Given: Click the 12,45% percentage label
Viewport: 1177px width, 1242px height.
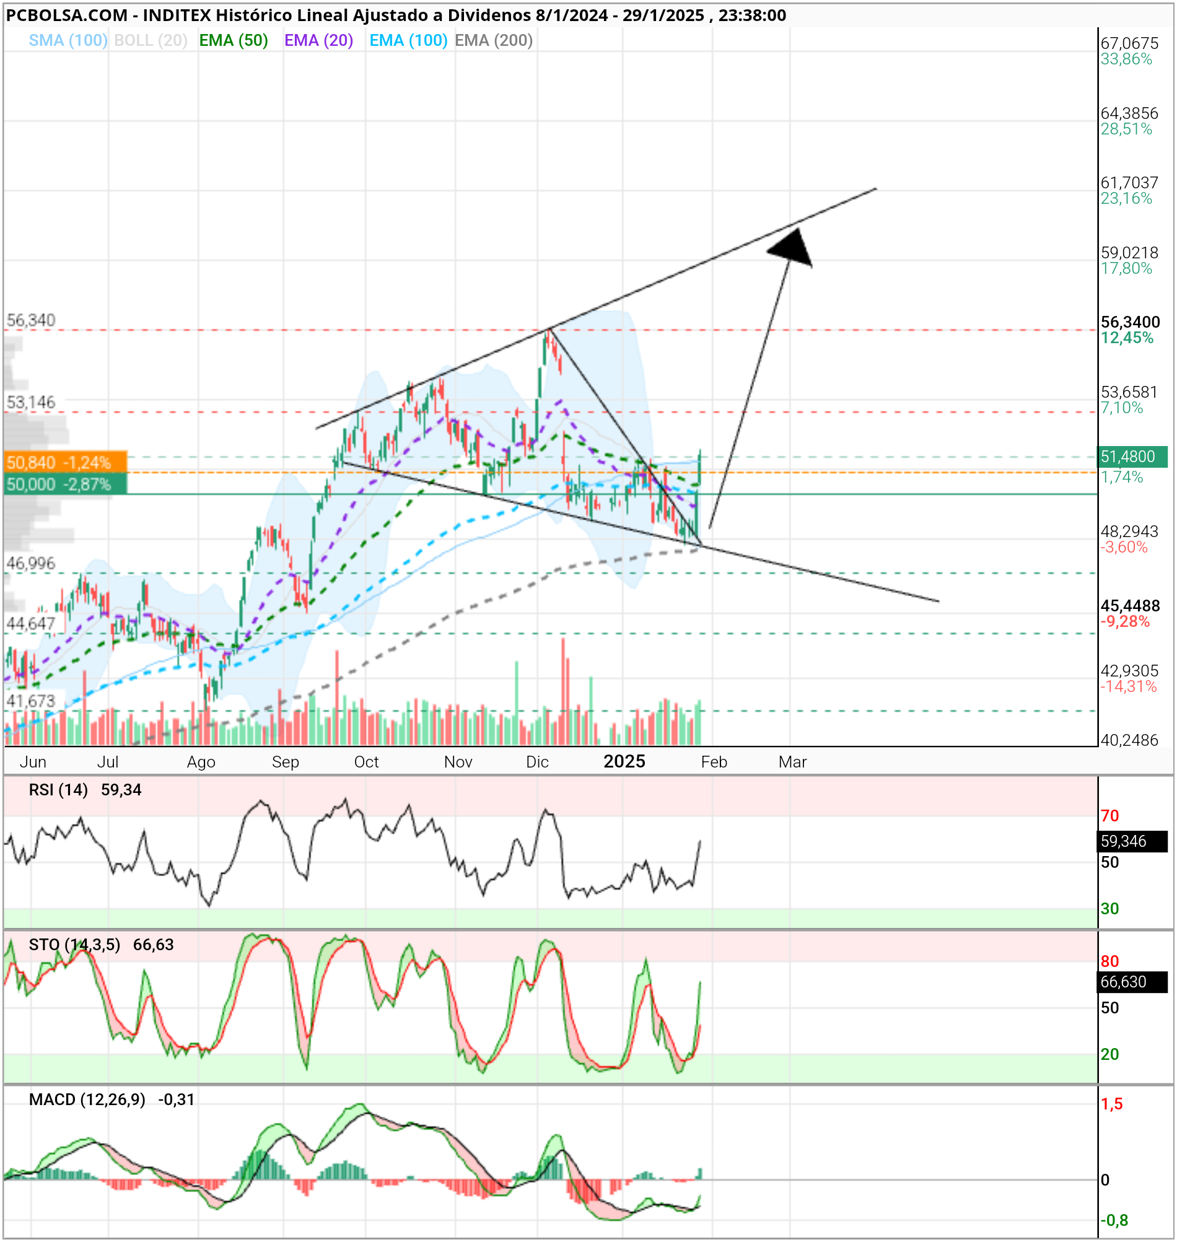Looking at the screenshot, I should tap(1127, 338).
